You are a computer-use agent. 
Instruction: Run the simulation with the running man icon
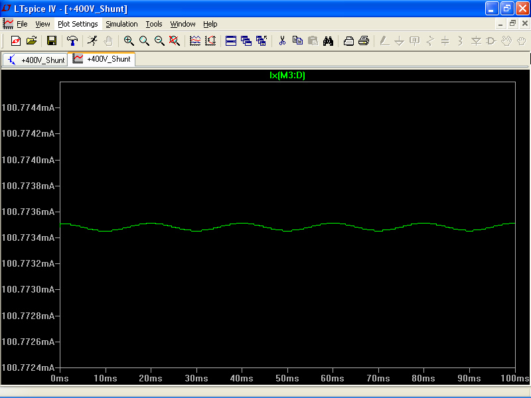pos(92,41)
